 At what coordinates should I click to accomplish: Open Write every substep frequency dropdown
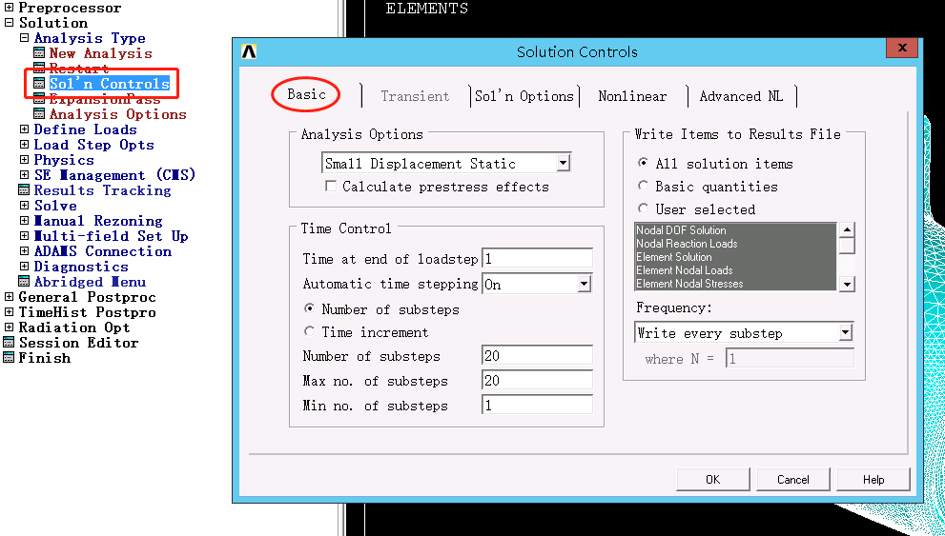click(846, 332)
